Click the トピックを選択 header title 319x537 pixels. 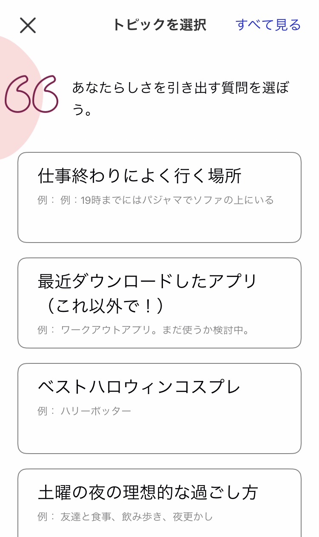point(159,25)
